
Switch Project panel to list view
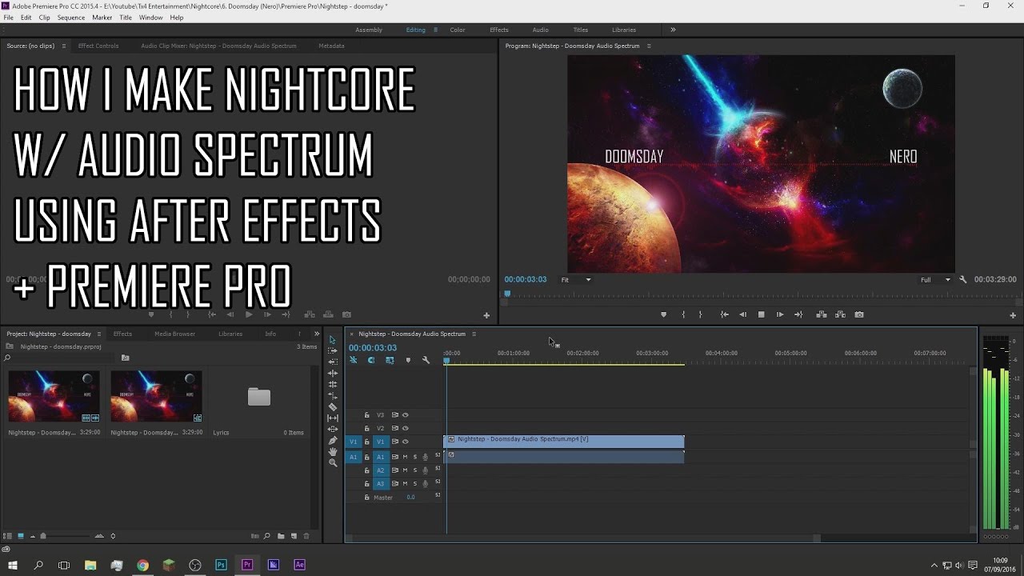[x=8, y=536]
